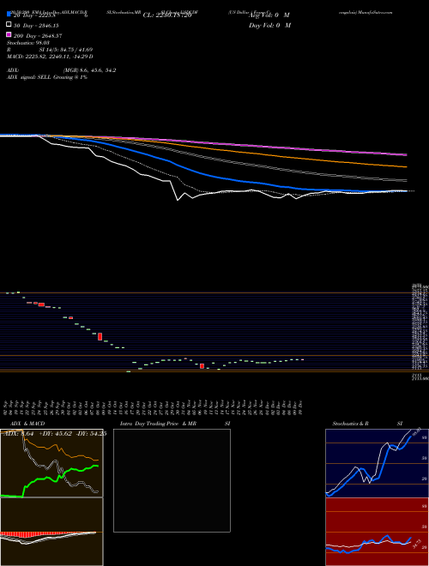Click the ADX '(MGR) 8.6, 45.6, 54.2' values
The image size is (429, 566).
click(89, 70)
